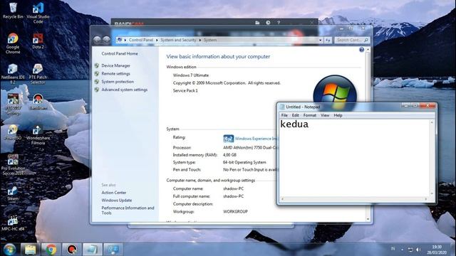Click the back arrow in Control Panel

97,40
